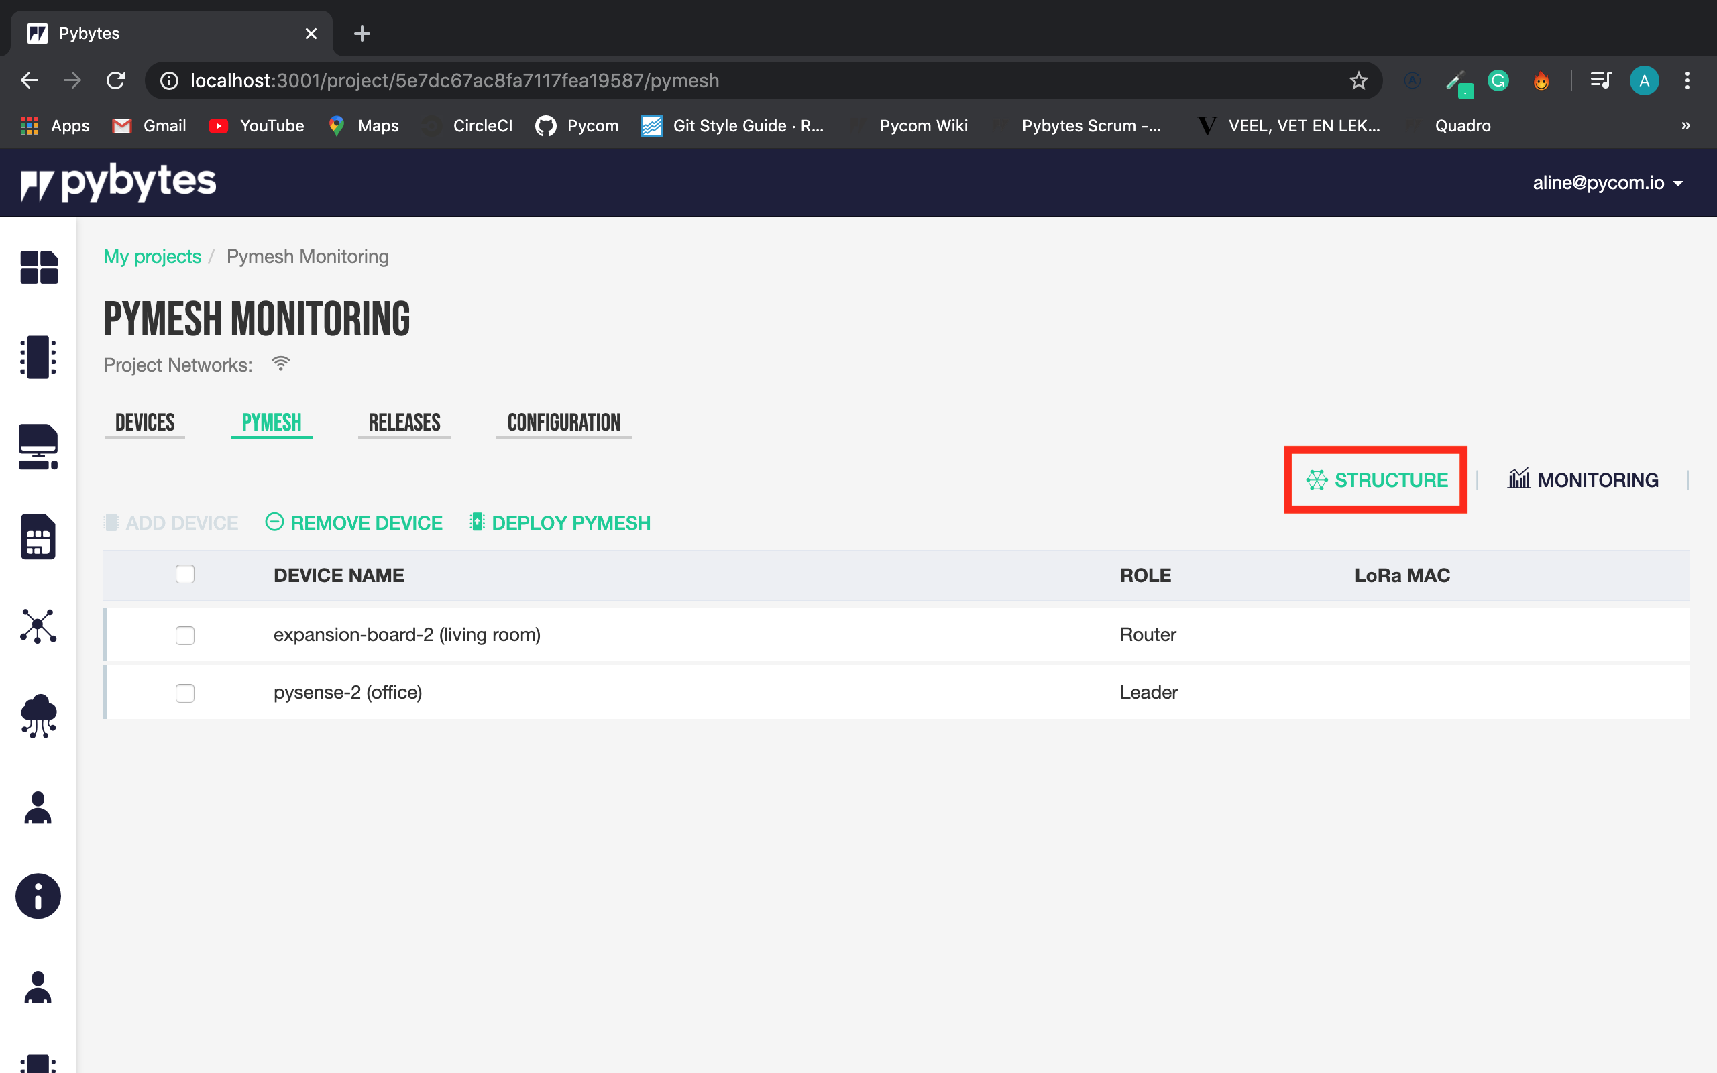This screenshot has height=1073, width=1717.
Task: Click the Deploy Pymesh button
Action: coord(561,523)
